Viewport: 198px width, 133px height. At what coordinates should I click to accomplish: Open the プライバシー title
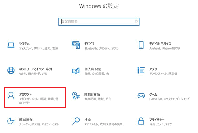[x=157, y=120]
